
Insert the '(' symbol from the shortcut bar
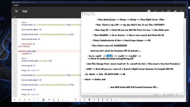click(x=54, y=100)
